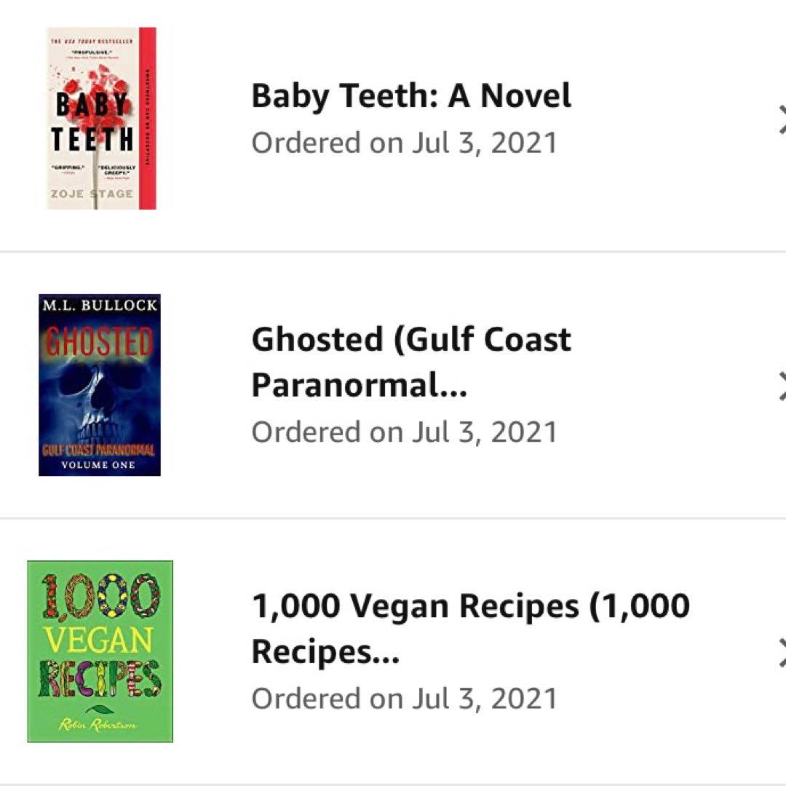786x786 pixels.
Task: Click the red 'GHOSTED' lettering on the blue cover
Action: click(100, 342)
